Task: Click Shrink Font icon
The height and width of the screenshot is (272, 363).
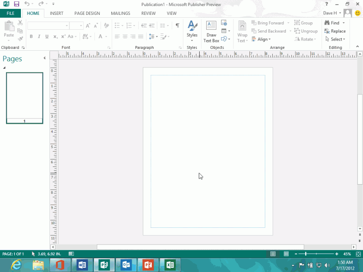Action: pos(96,26)
